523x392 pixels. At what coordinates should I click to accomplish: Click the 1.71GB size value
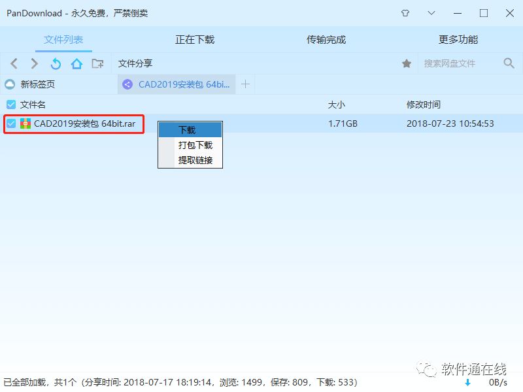pos(343,123)
